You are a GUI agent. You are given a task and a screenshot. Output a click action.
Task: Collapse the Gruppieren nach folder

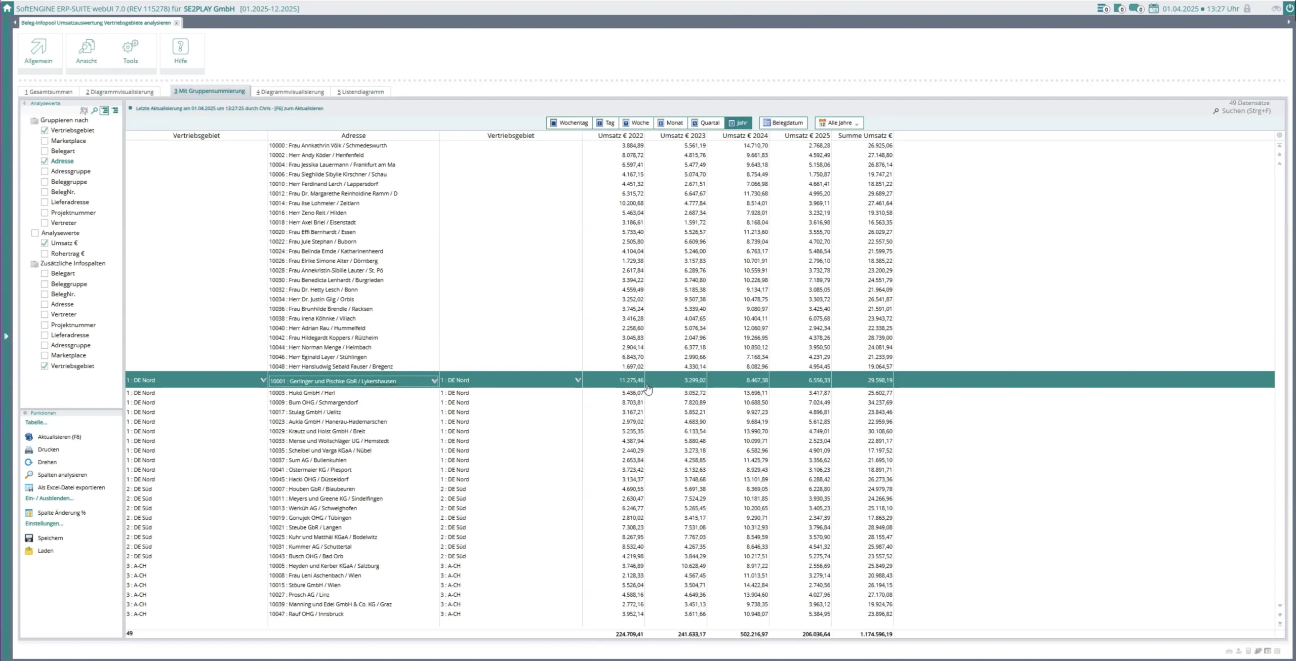pyautogui.click(x=34, y=120)
